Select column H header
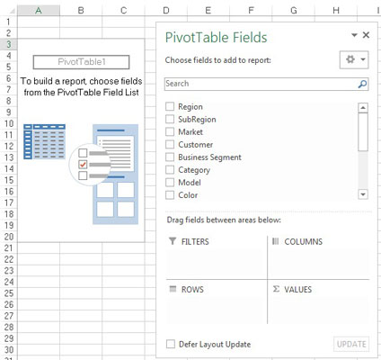This screenshot has width=381, height=360. (336, 11)
